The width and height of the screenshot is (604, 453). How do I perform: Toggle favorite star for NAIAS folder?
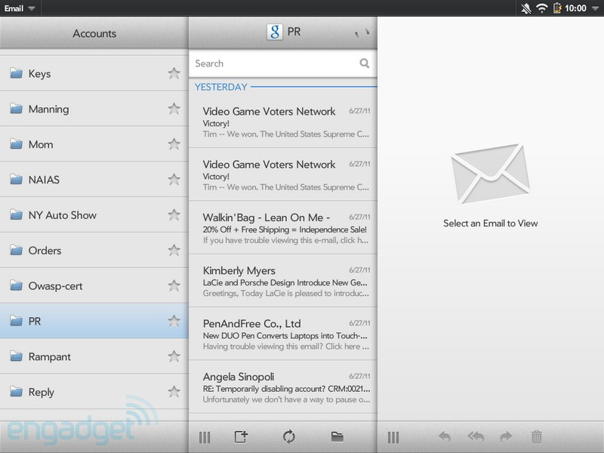coord(174,179)
